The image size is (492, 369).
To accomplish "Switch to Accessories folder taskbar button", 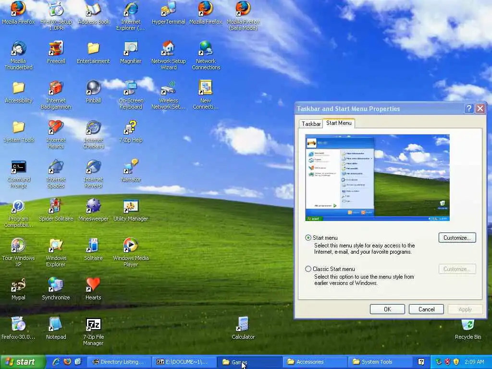I will point(315,362).
